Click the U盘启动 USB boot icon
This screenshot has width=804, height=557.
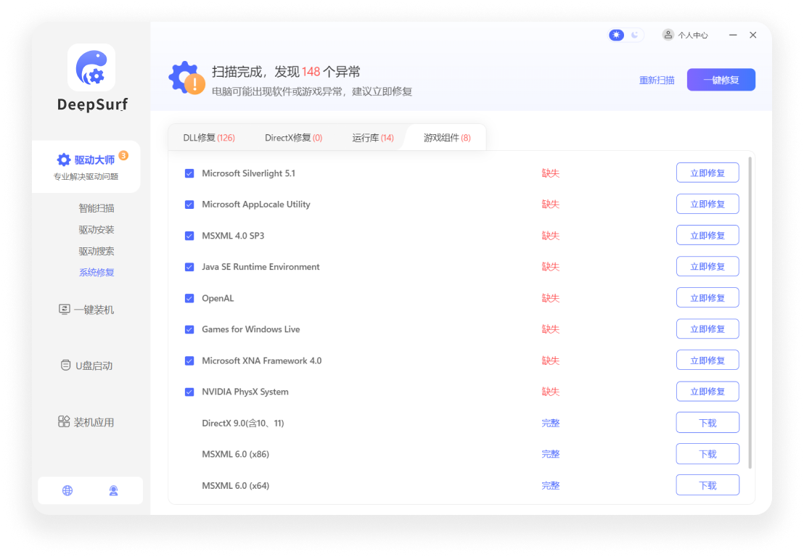pos(66,365)
